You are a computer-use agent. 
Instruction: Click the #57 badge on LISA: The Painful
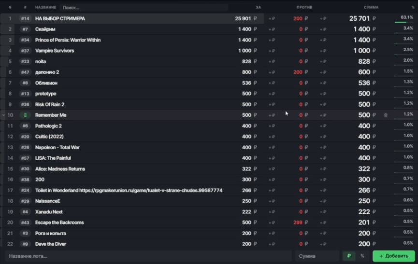(25, 158)
